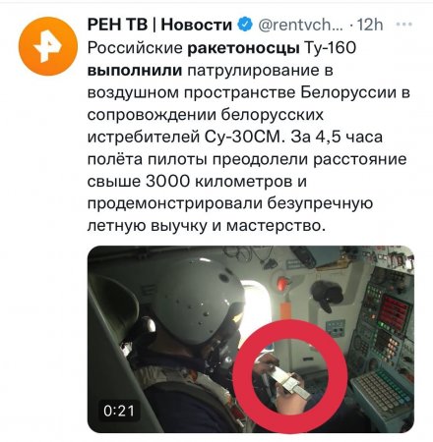The height and width of the screenshot is (442, 433).
Task: Click the 12h timestamp of the tweet
Action: [x=370, y=25]
